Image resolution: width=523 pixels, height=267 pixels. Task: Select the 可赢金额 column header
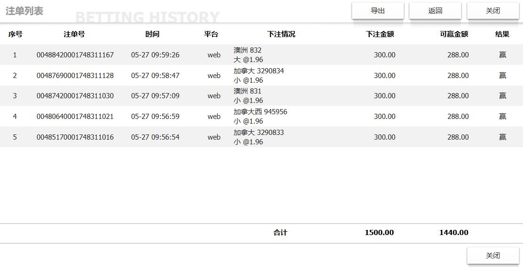pos(454,34)
